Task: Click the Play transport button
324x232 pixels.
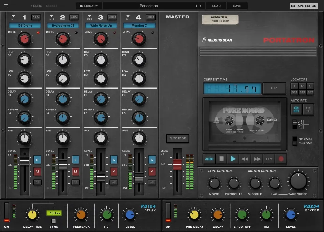Action: tap(233, 159)
